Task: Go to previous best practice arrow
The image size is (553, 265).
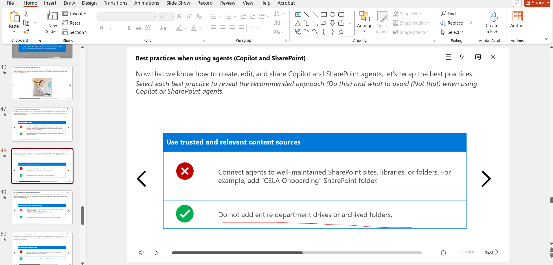Action: click(x=142, y=179)
